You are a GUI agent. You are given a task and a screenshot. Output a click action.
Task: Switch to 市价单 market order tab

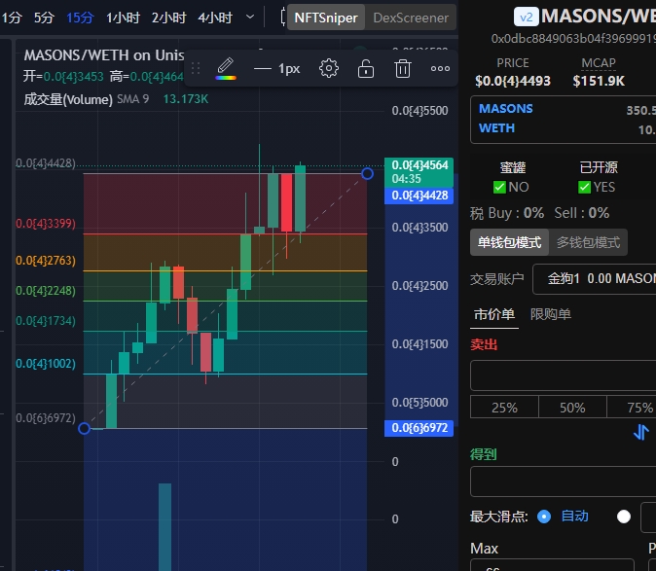(494, 314)
